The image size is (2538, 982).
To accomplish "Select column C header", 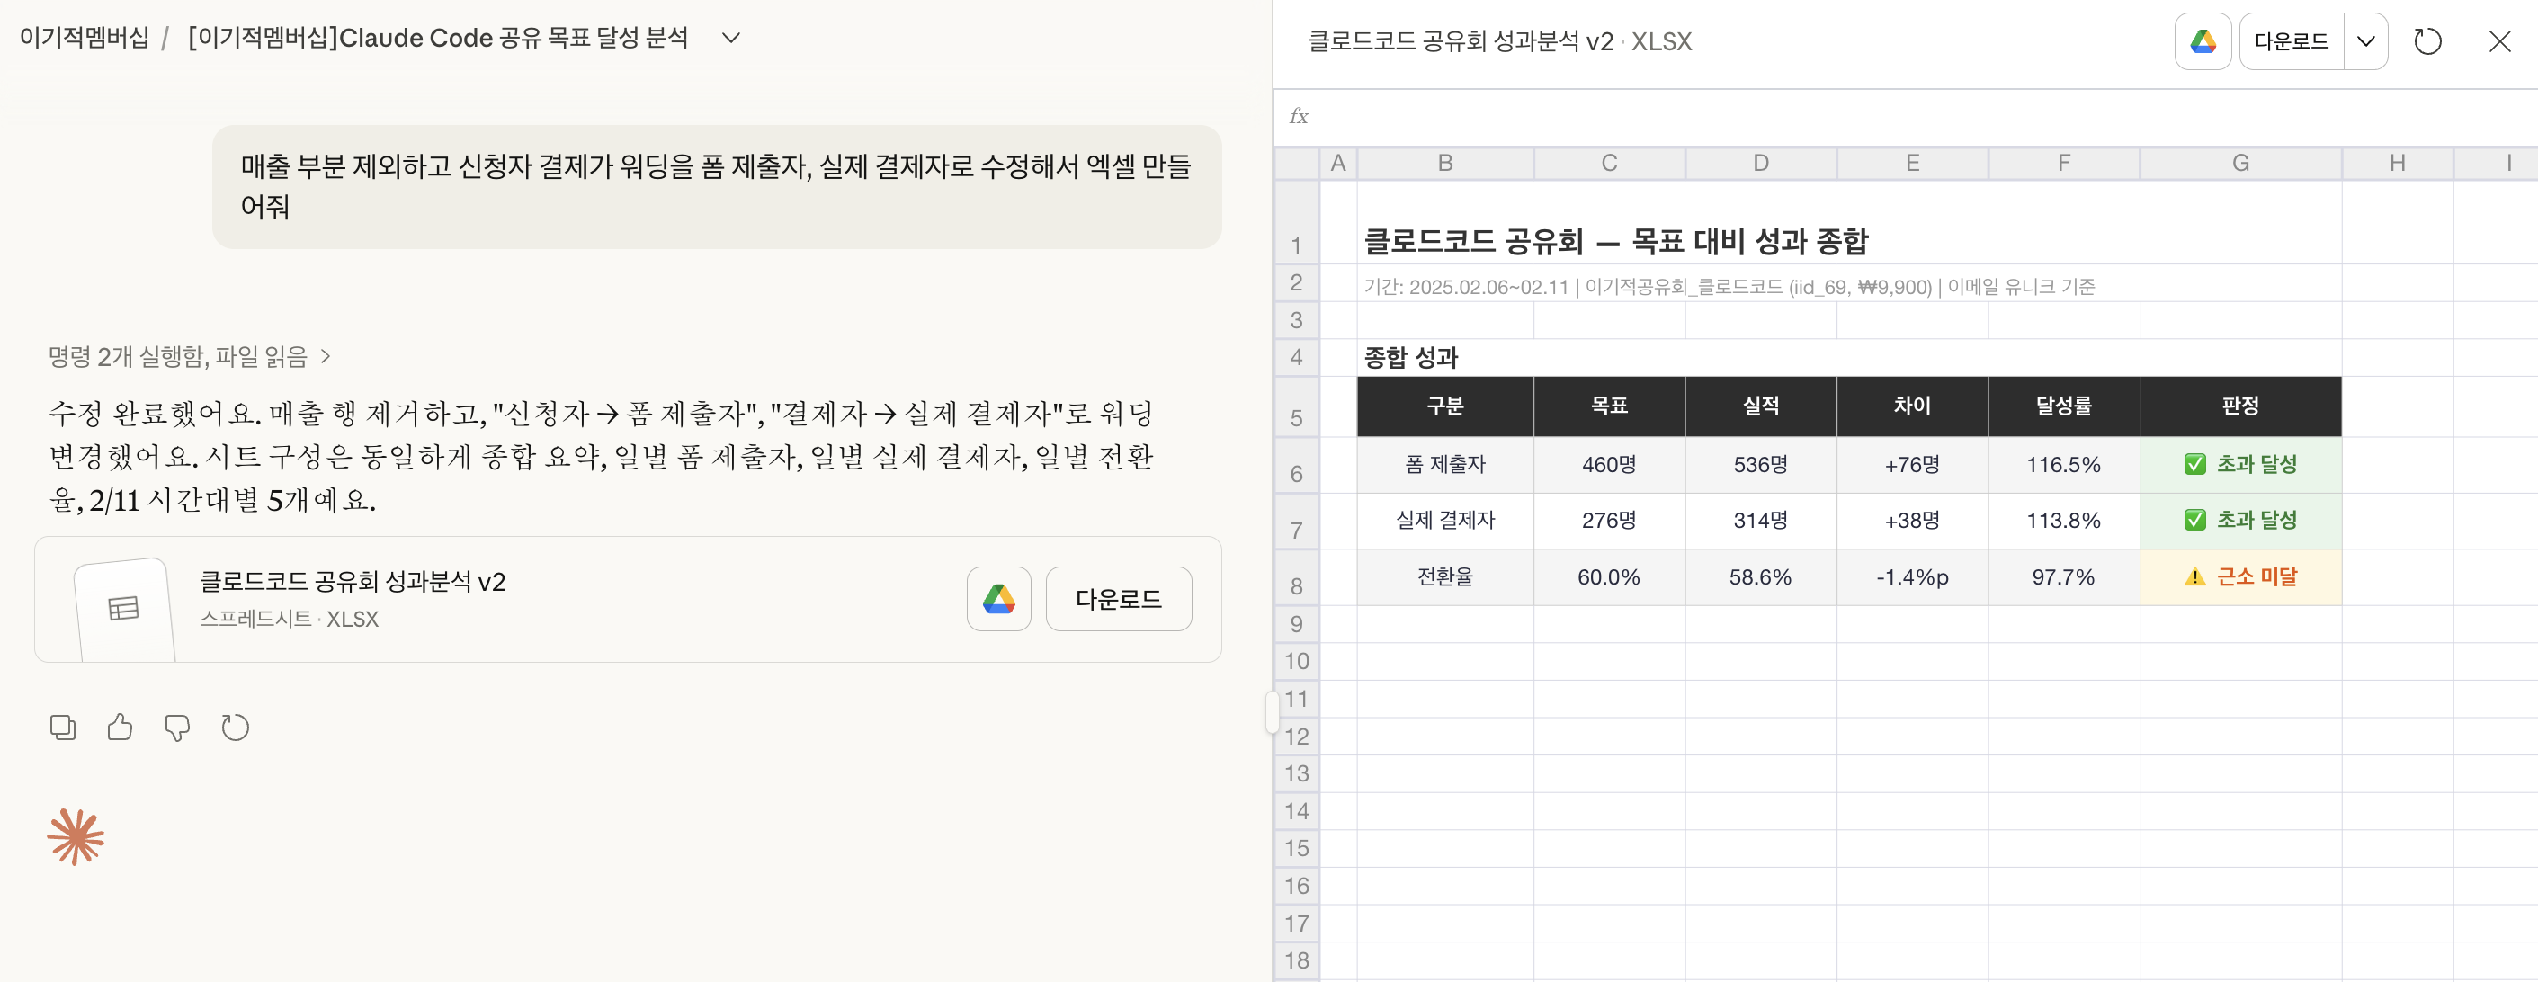I will pyautogui.click(x=1608, y=163).
